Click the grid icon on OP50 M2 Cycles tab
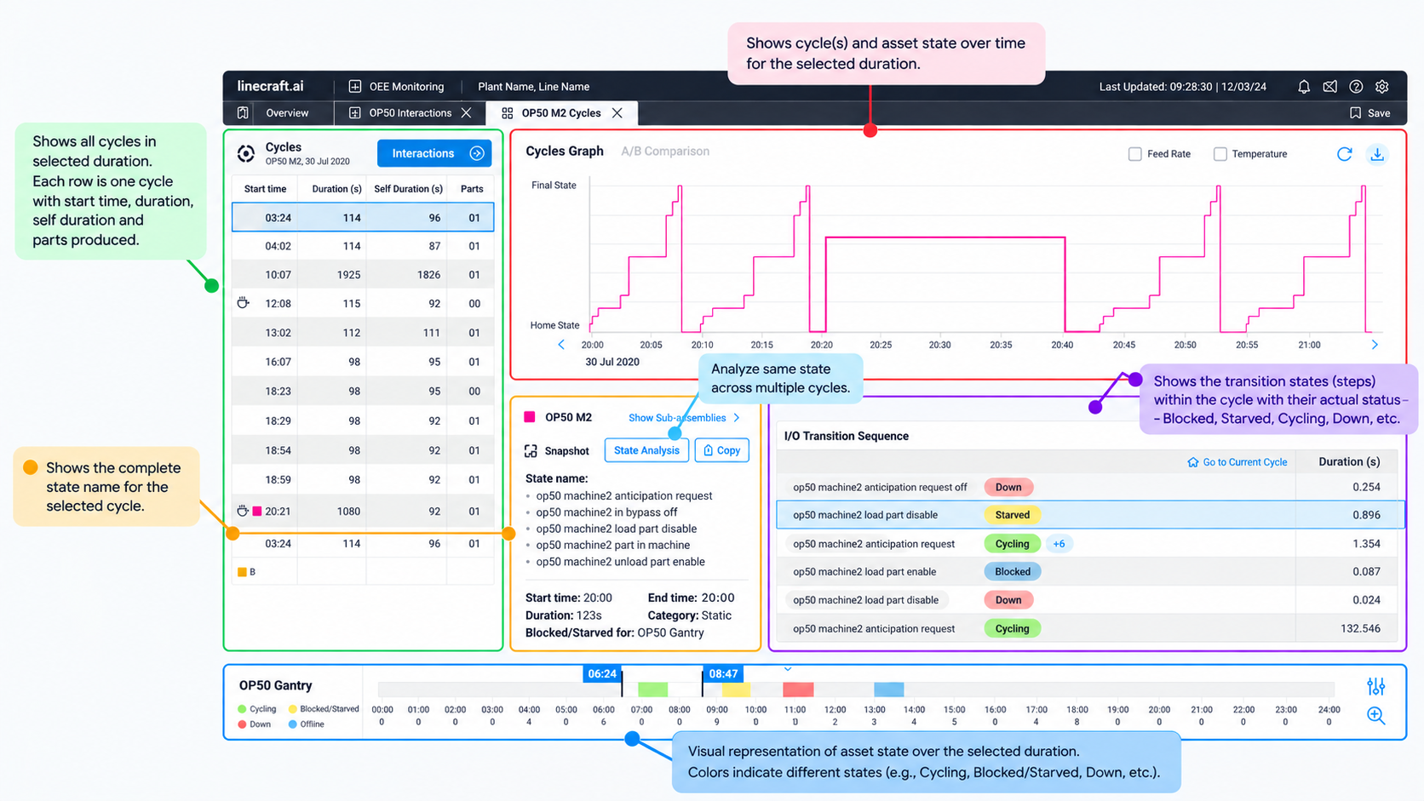Screen dimensions: 1424x801 [x=508, y=113]
